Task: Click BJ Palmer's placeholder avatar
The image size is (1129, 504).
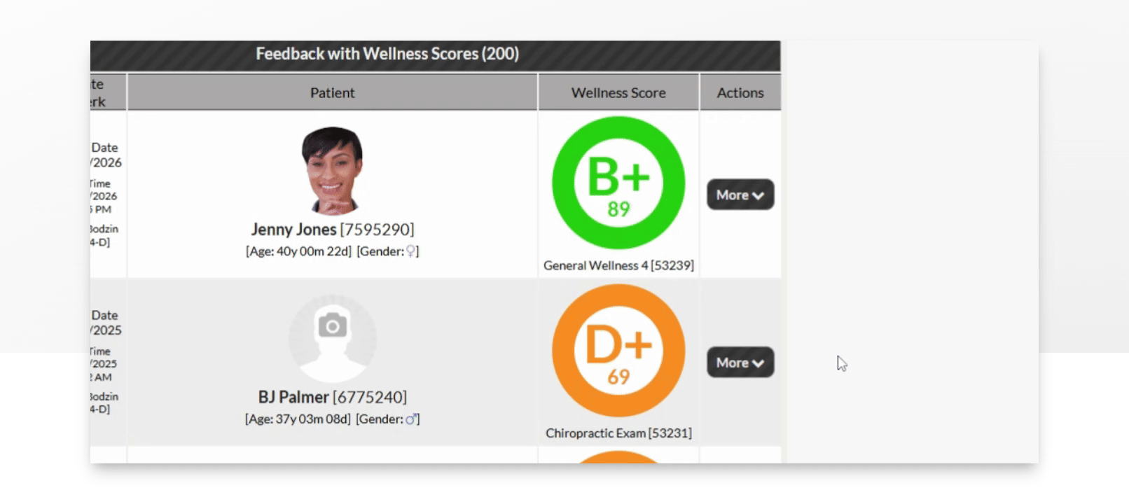Action: coord(333,339)
